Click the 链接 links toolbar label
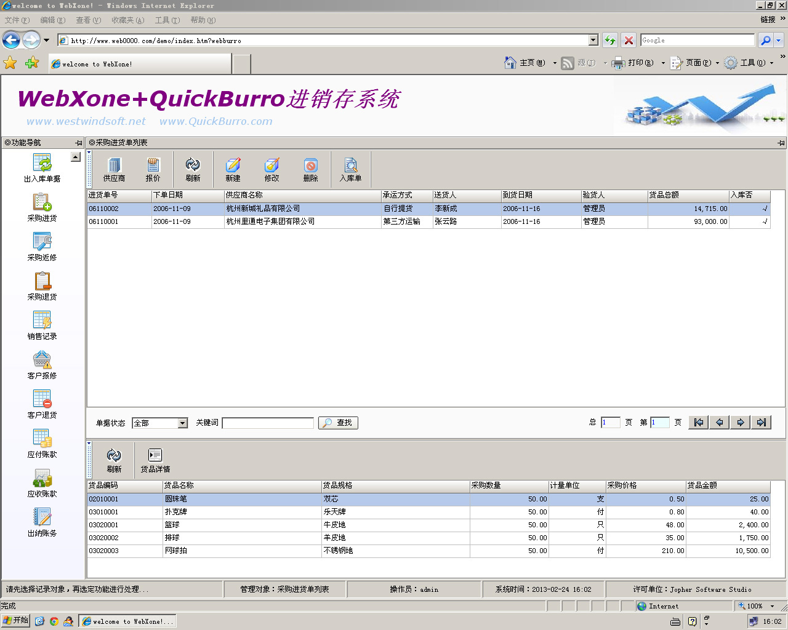The height and width of the screenshot is (630, 788). (x=768, y=20)
